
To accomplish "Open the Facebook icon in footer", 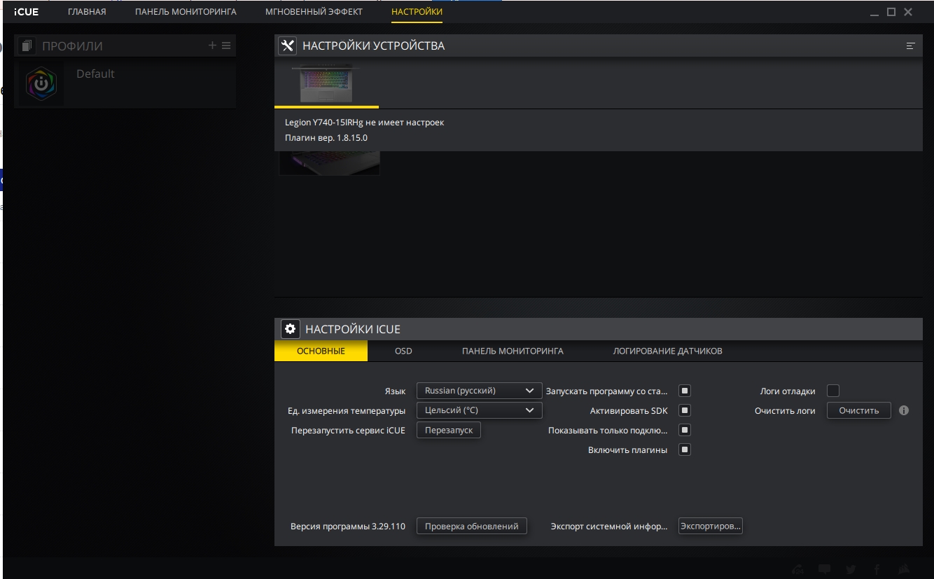I will click(x=877, y=569).
